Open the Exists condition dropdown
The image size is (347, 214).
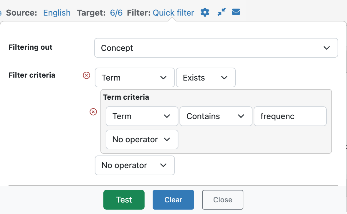point(206,78)
